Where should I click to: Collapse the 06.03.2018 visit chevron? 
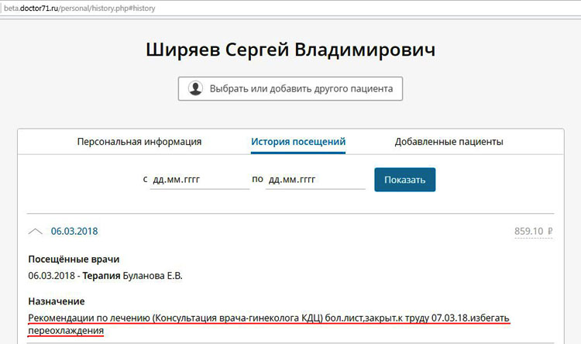coord(36,231)
